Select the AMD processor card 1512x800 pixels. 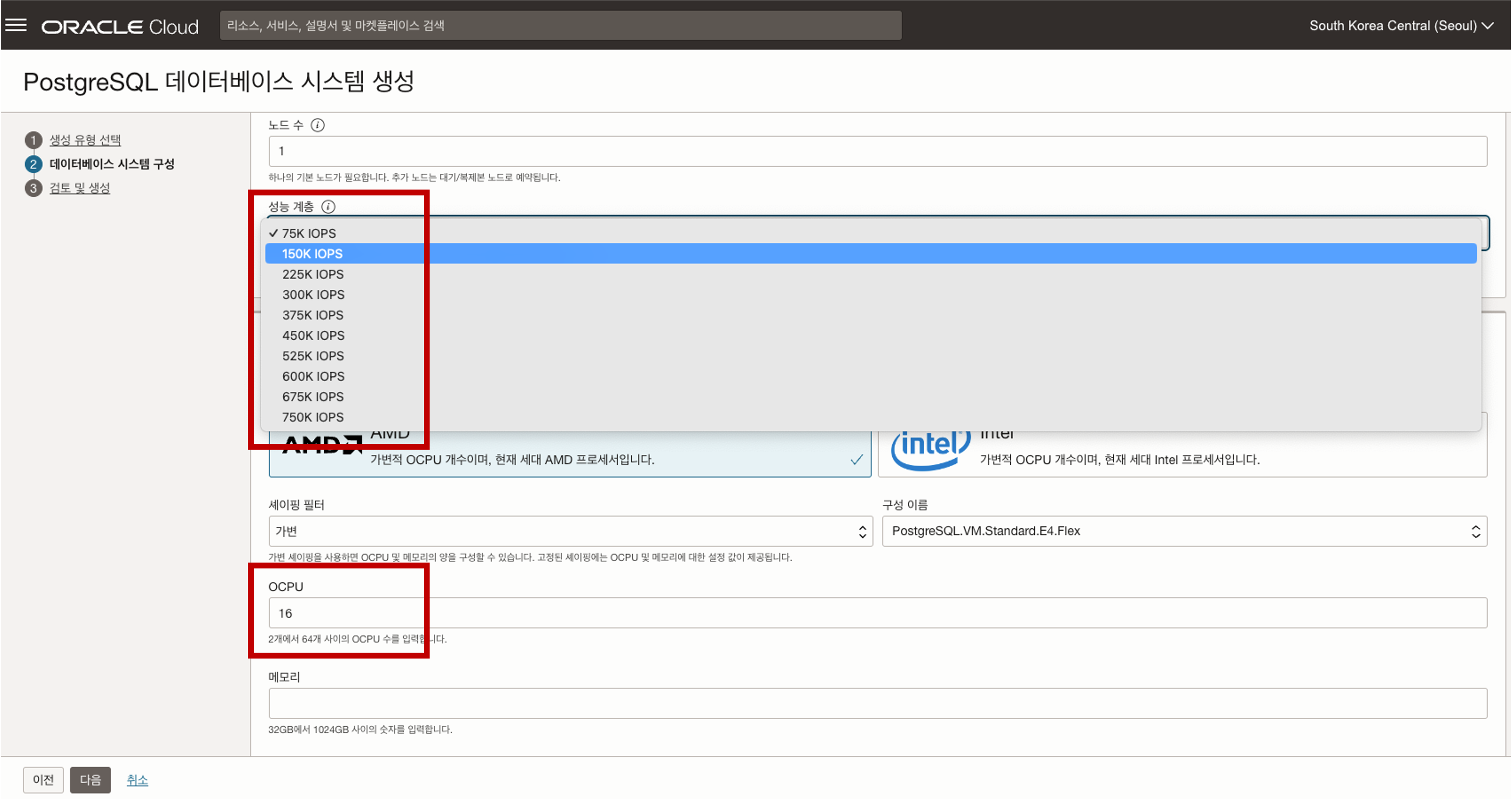(x=569, y=454)
